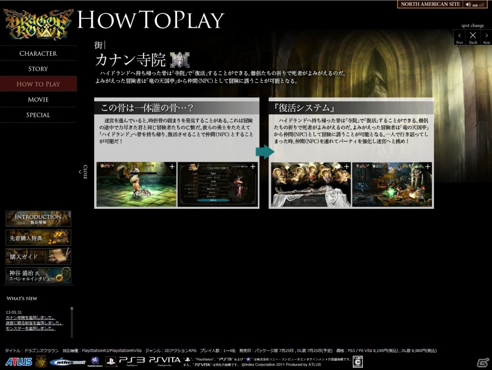Open the Story menu item
The height and width of the screenshot is (370, 492).
pyautogui.click(x=38, y=69)
